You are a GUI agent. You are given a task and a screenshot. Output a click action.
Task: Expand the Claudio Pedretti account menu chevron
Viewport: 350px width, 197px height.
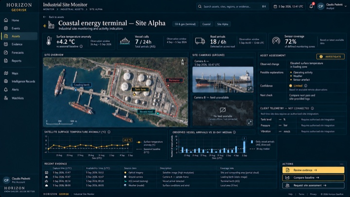(x=346, y=6)
